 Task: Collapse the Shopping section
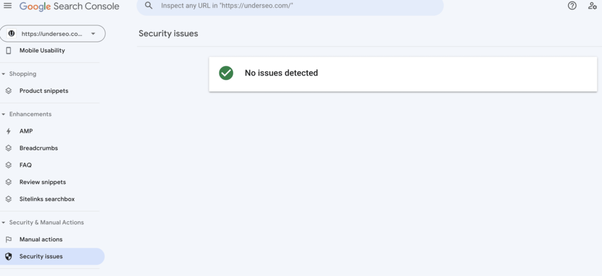[4, 74]
